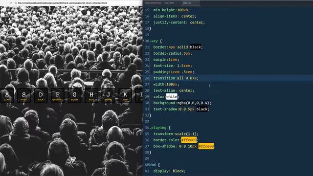Click the #ffc600 swatch in border-color line
The height and width of the screenshot is (176, 313).
pyautogui.click(x=189, y=140)
